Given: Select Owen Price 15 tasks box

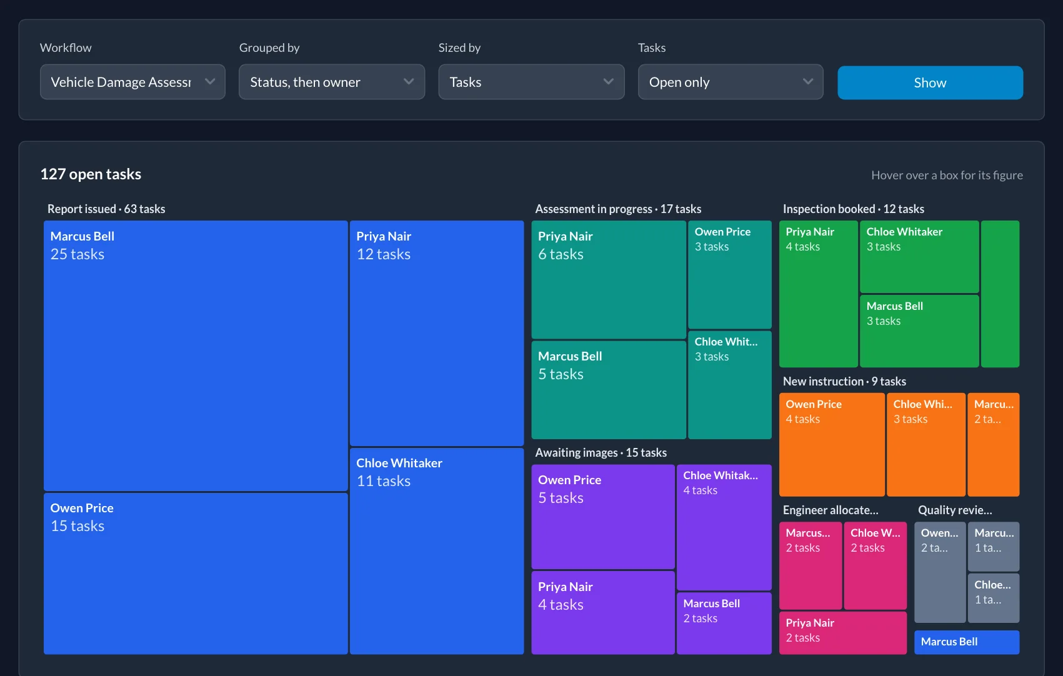Looking at the screenshot, I should pyautogui.click(x=196, y=574).
